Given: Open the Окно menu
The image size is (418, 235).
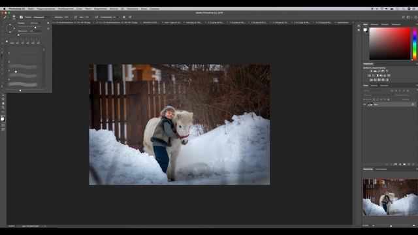Looking at the screenshot, I should (144, 8).
